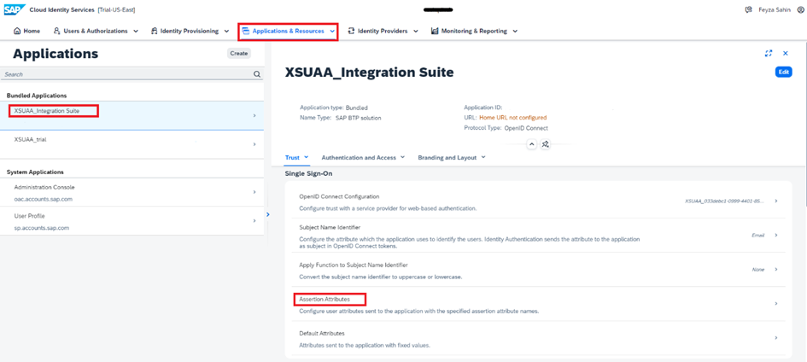Expand Authentication and Access dropdown arrow

pos(402,157)
